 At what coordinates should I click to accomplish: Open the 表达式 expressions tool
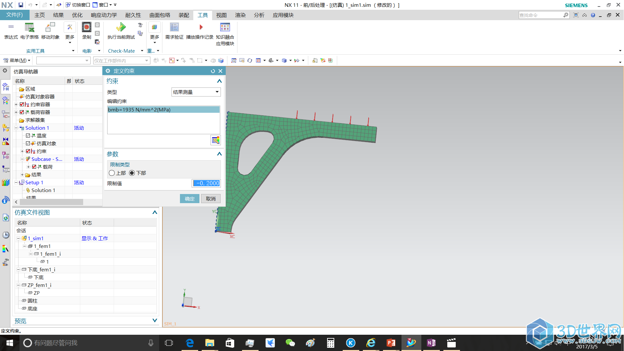tap(11, 31)
